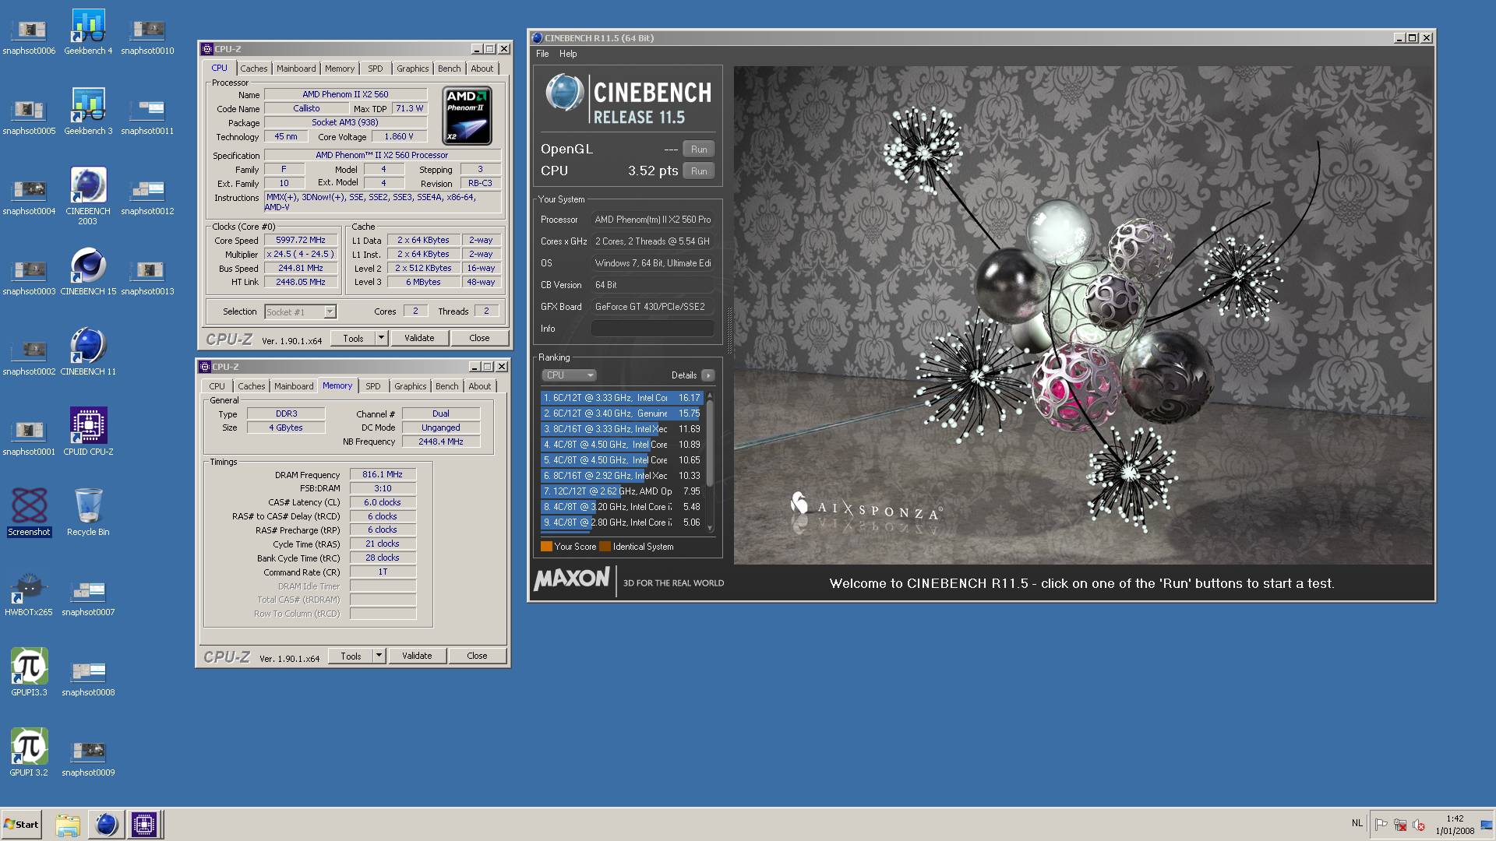Click the Windows Explorer taskbar icon
The width and height of the screenshot is (1496, 841).
68,824
